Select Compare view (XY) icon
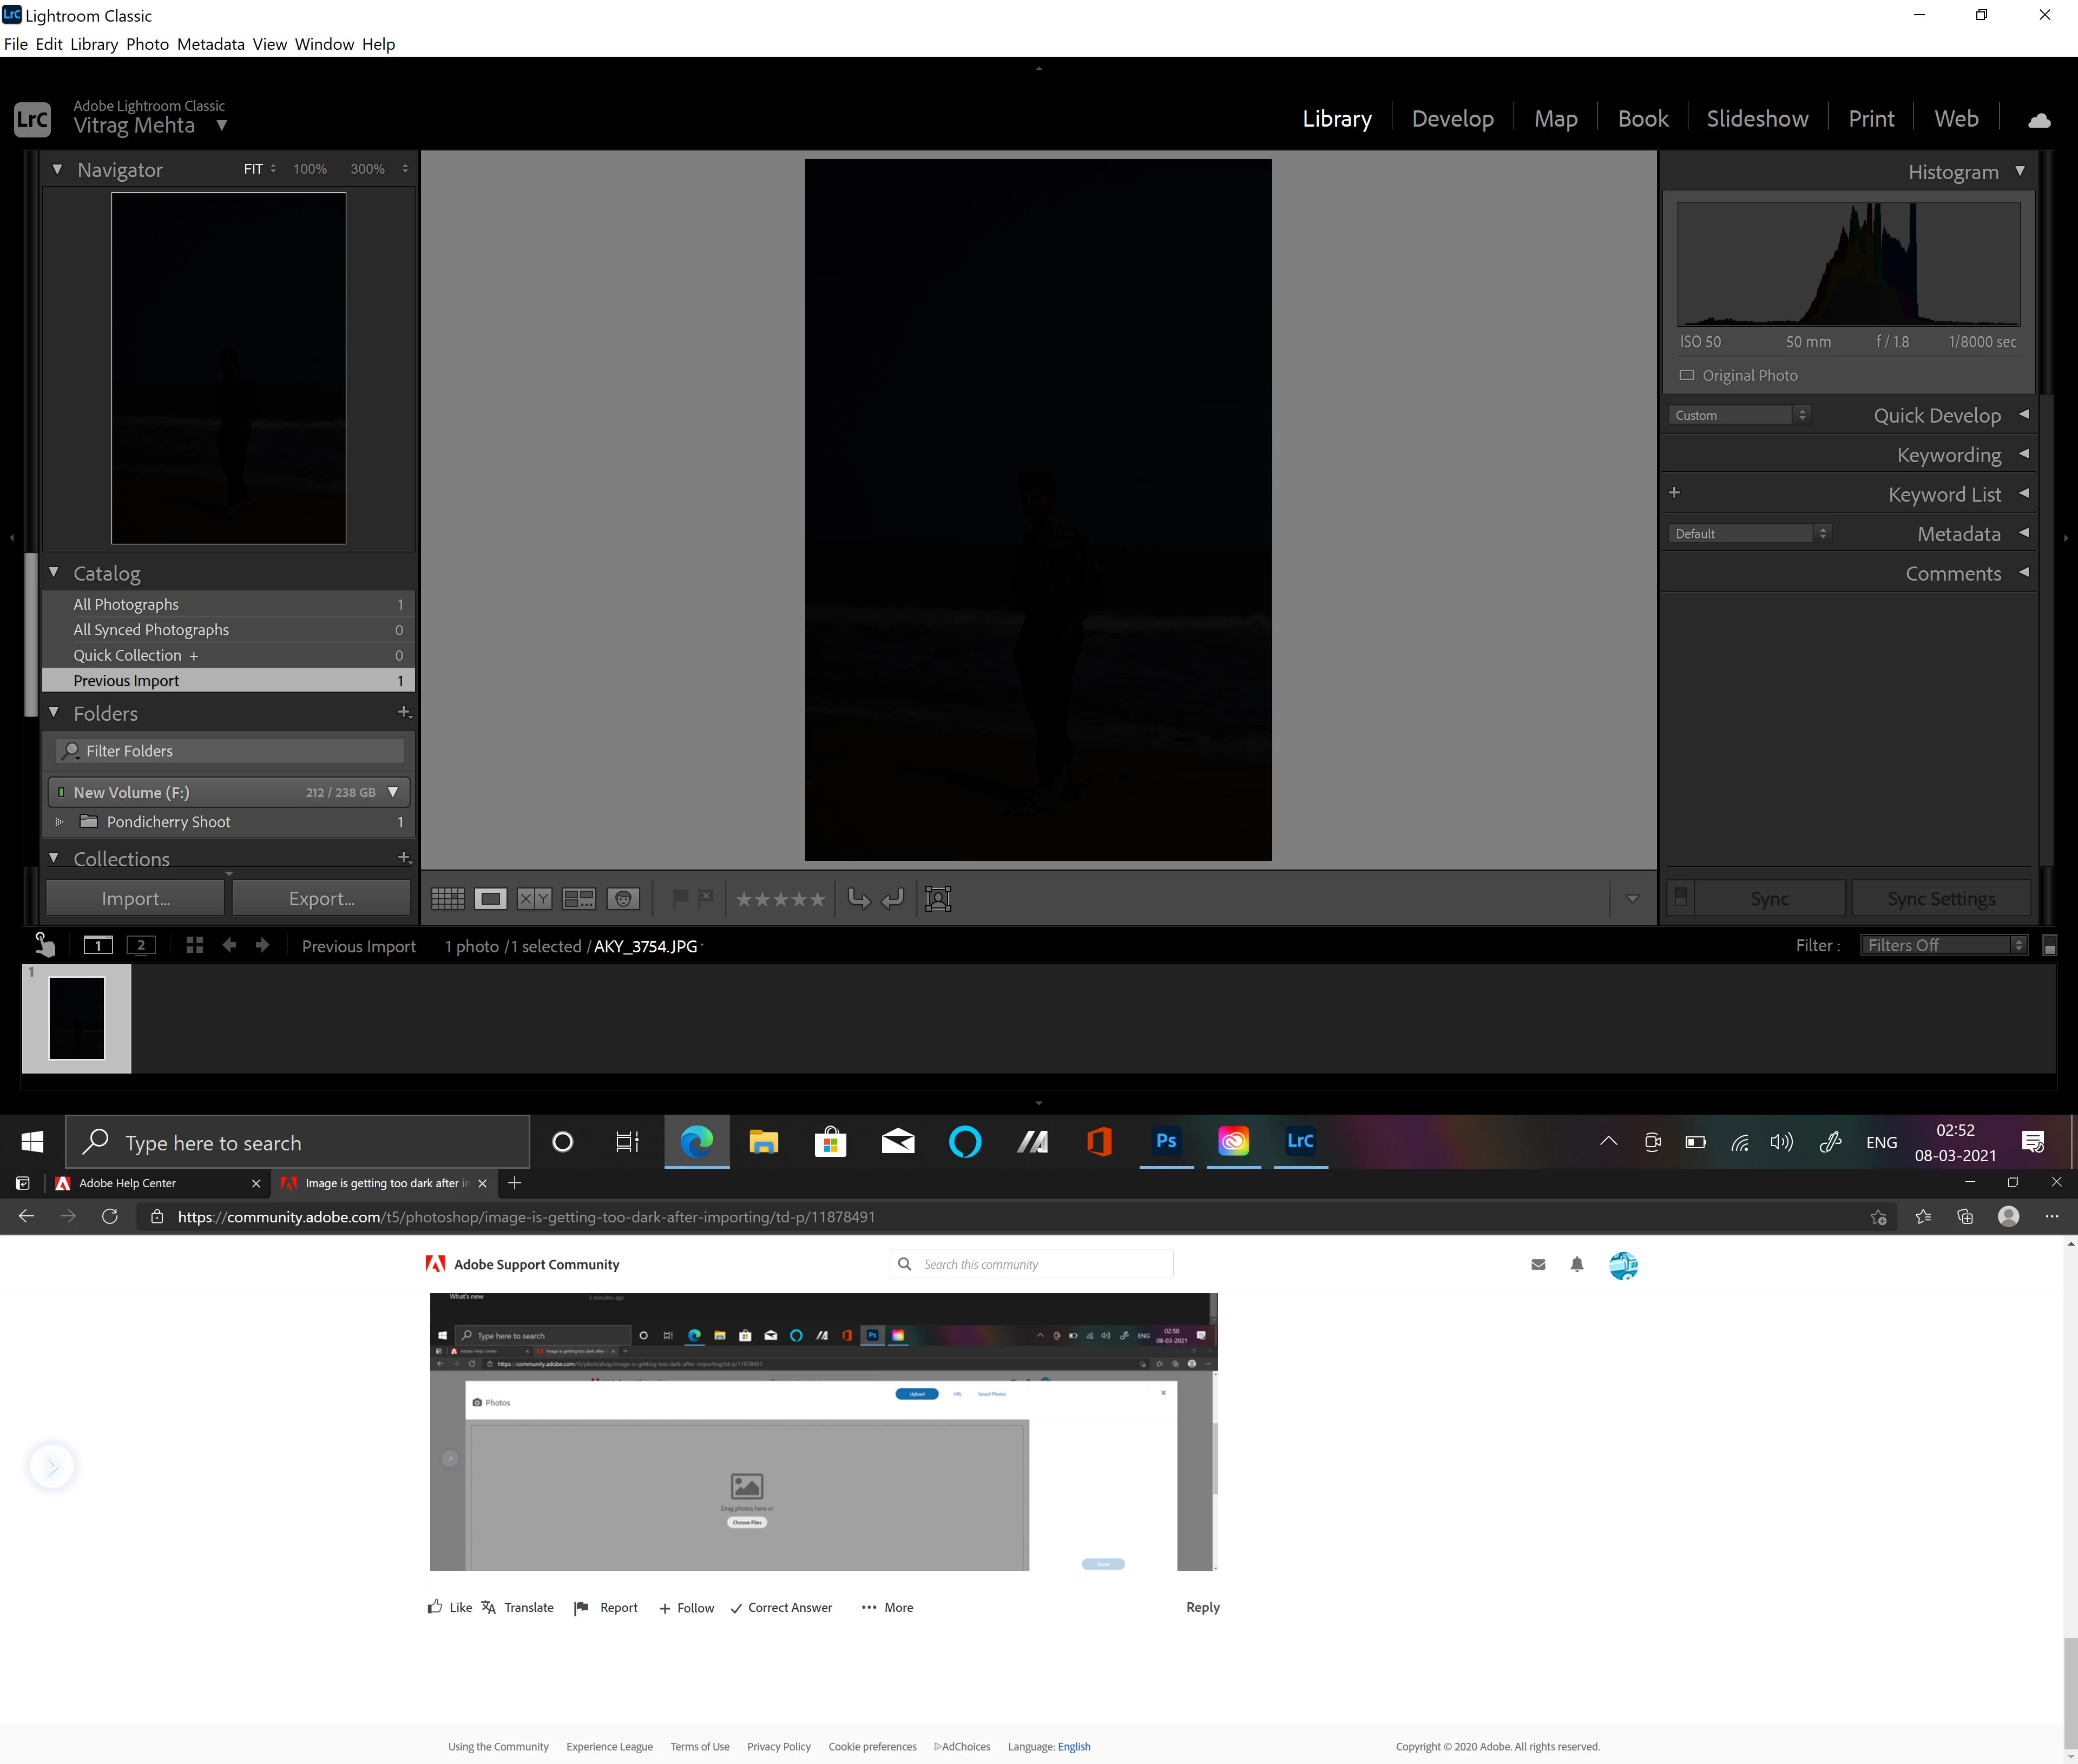 pyautogui.click(x=534, y=898)
